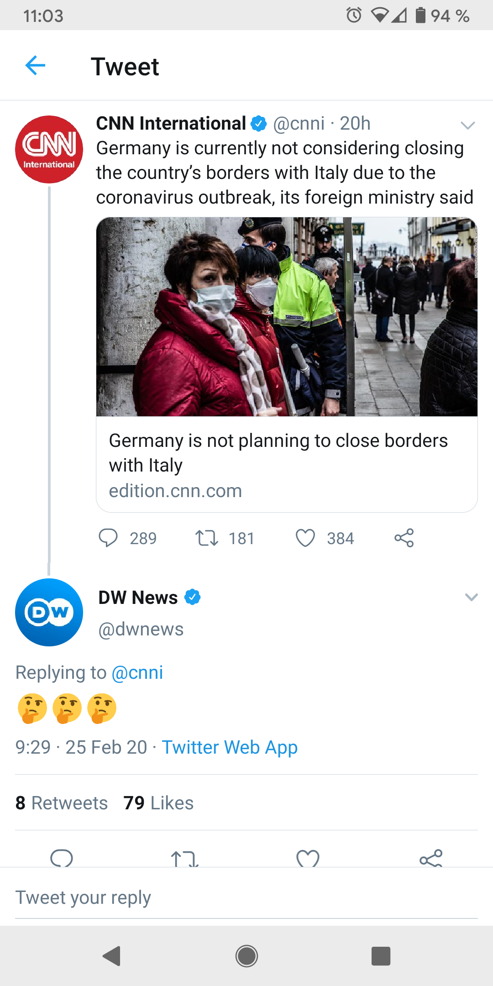
Task: Open the CNN International profile picture
Action: click(x=49, y=149)
